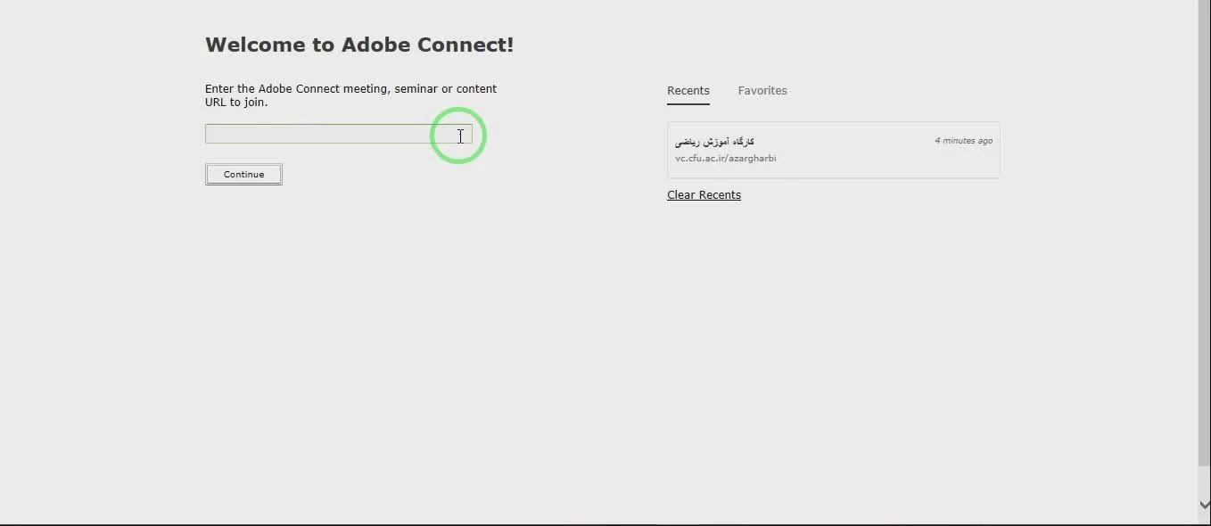Click the scroll down arrow at the page corner

pos(1204,505)
